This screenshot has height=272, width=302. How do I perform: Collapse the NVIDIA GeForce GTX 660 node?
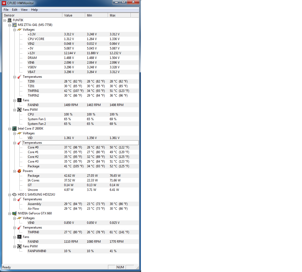pos(10,214)
